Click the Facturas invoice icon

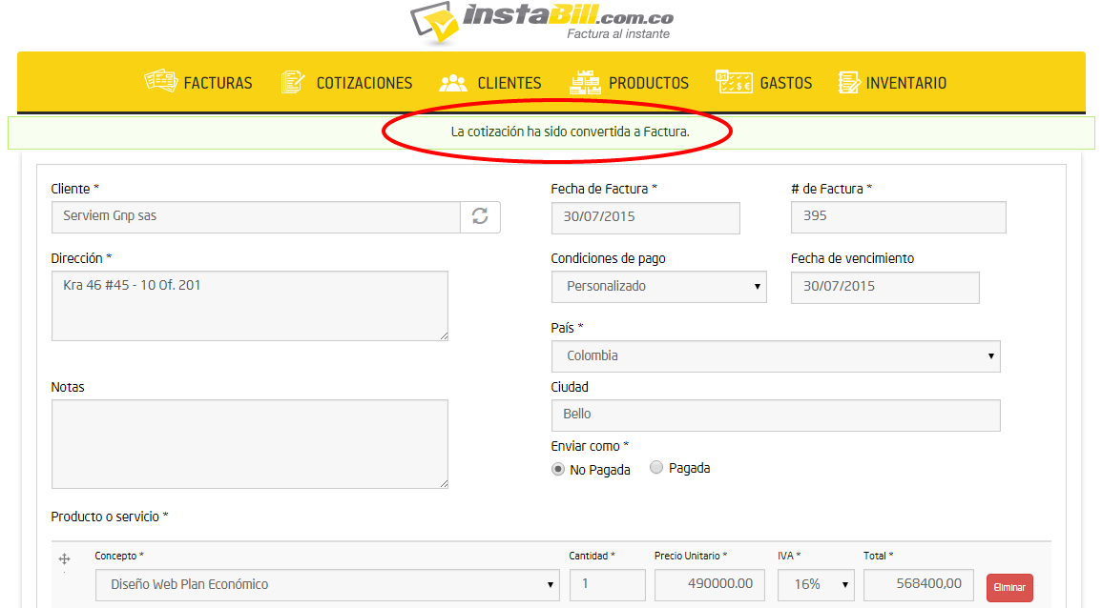[160, 82]
